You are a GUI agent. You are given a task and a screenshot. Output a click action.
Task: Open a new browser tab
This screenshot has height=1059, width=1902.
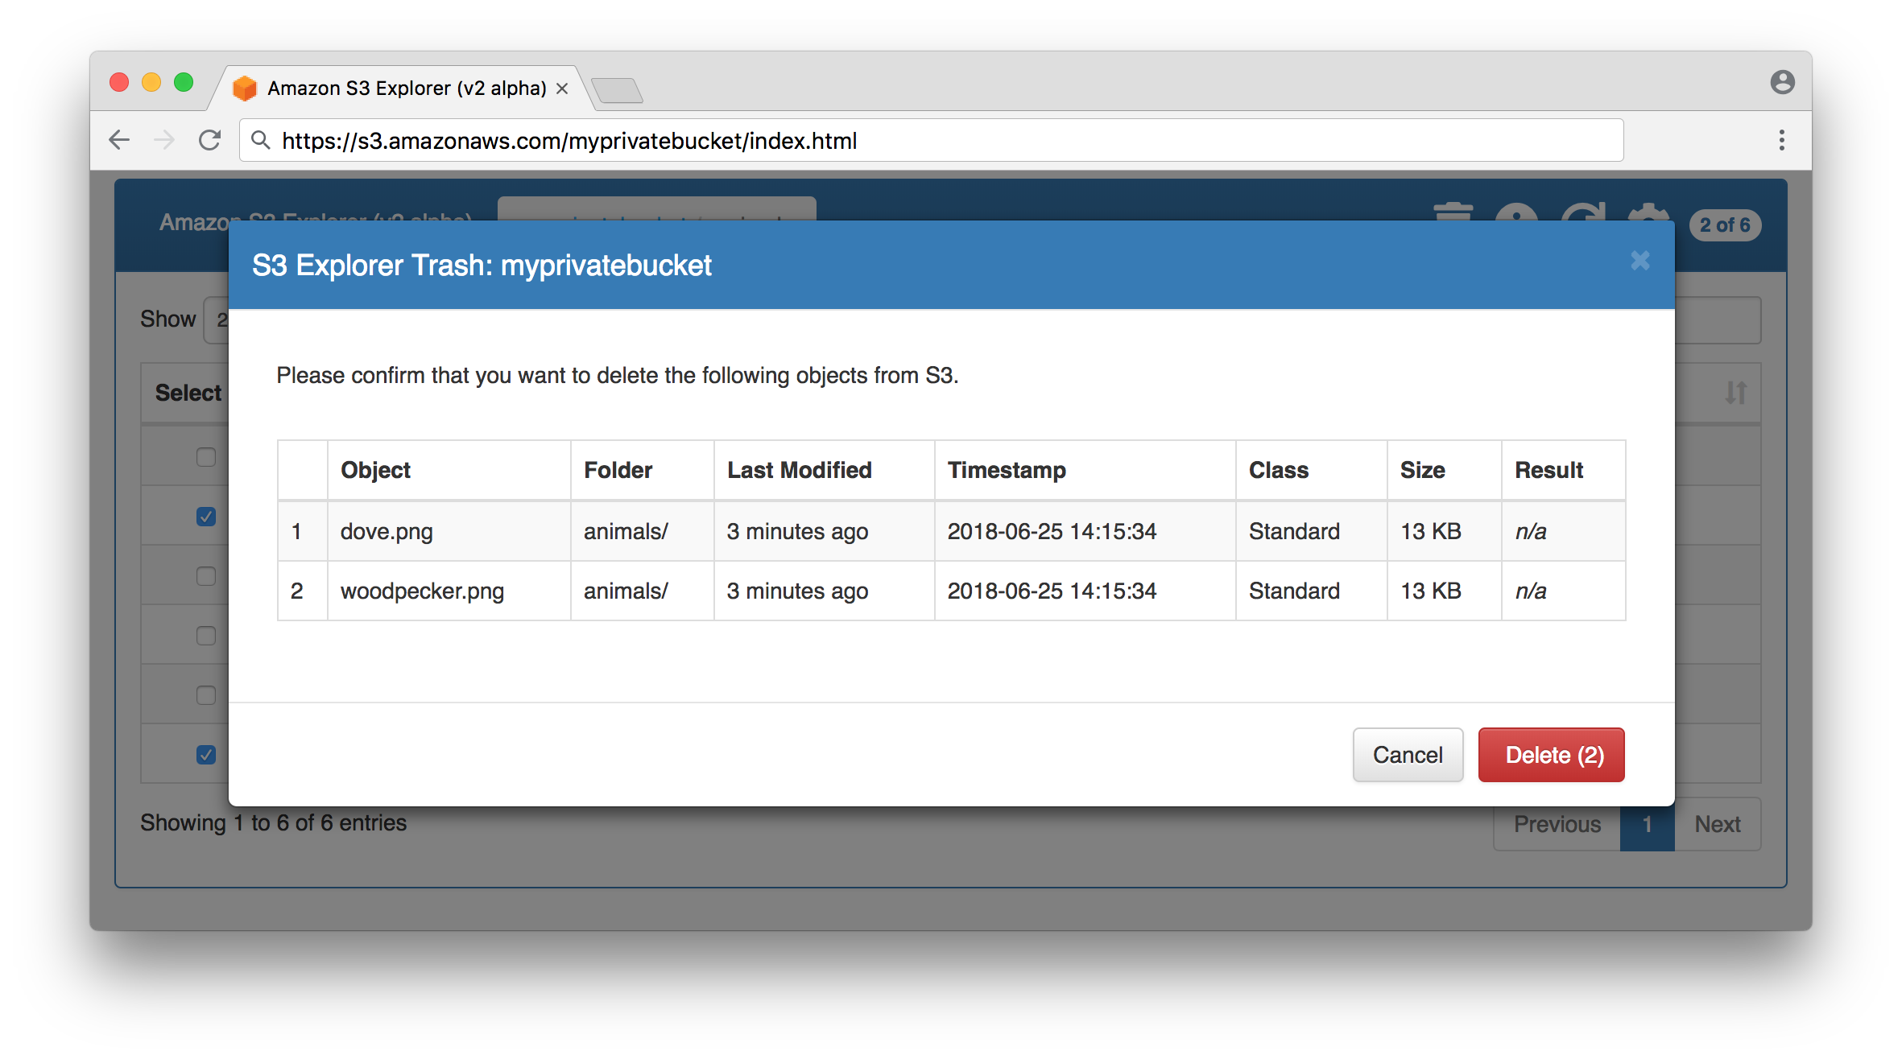click(x=617, y=90)
